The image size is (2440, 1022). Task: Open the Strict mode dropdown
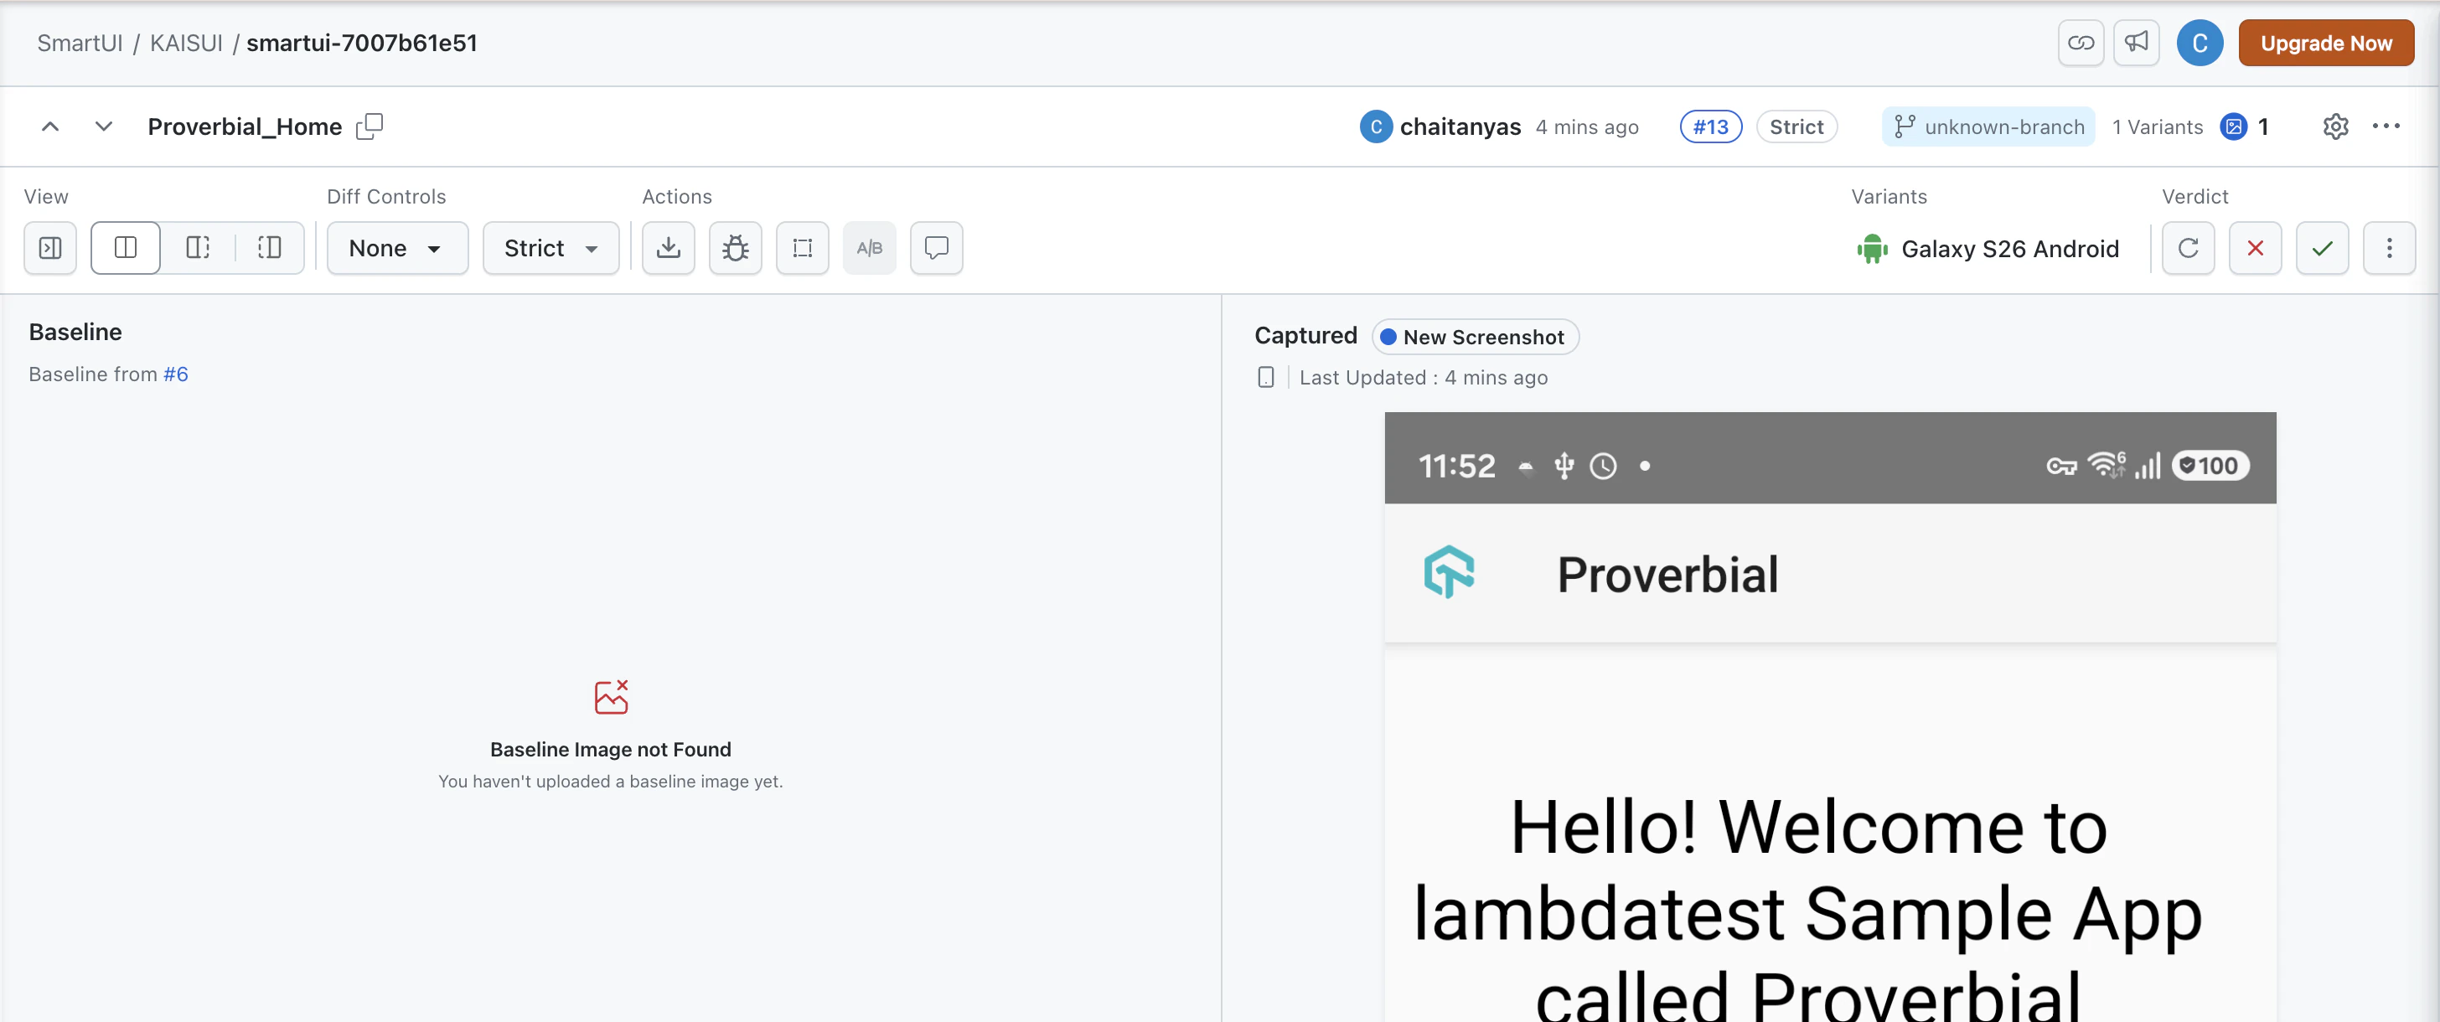coord(551,248)
